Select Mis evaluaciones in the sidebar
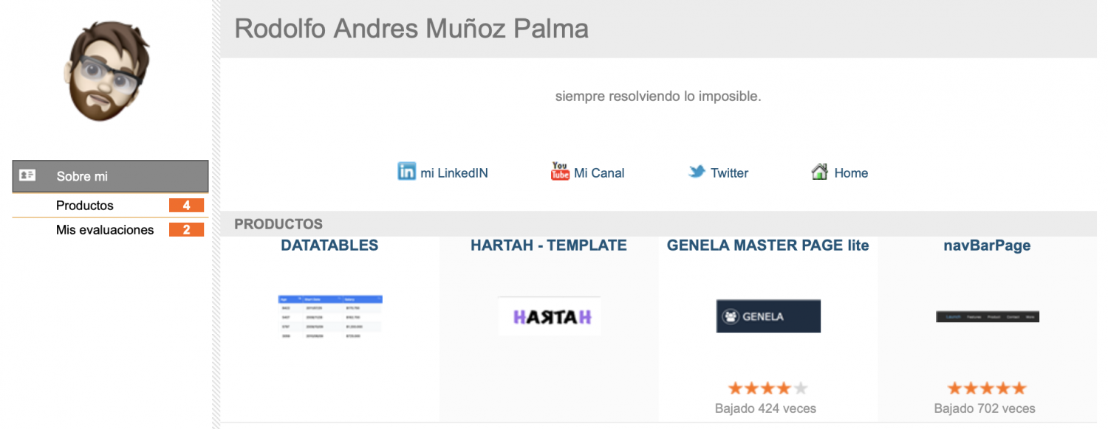 click(x=105, y=230)
